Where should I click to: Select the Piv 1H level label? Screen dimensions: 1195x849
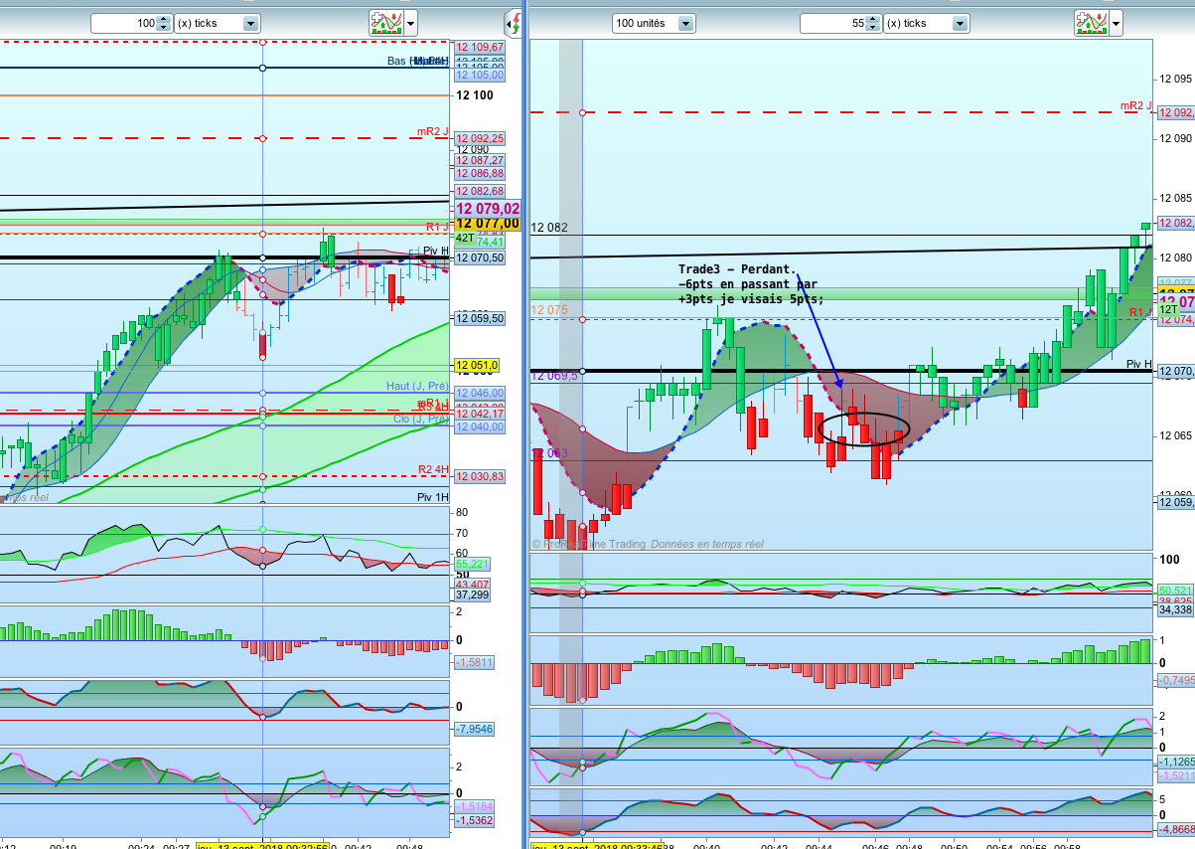(433, 496)
